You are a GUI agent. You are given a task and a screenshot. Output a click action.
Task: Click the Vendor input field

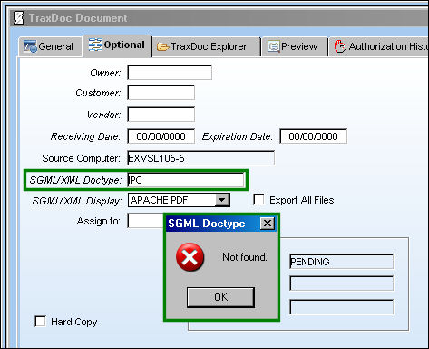[x=161, y=115]
